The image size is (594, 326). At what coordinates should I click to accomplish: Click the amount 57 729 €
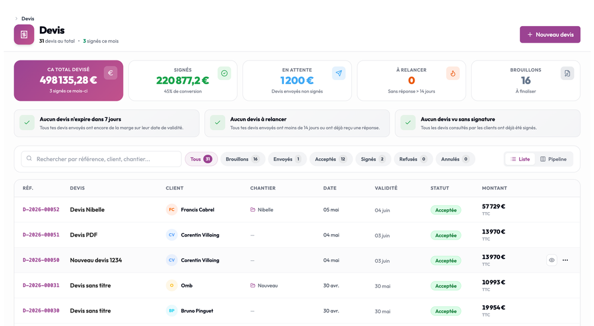[x=494, y=206]
